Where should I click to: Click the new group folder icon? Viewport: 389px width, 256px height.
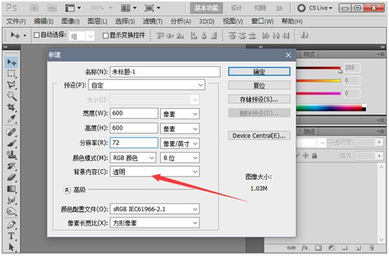[344, 248]
